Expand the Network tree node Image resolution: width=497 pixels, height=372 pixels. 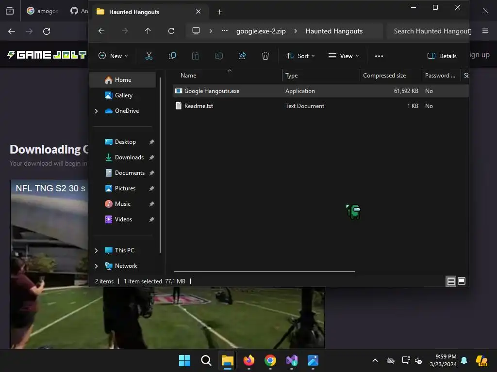pyautogui.click(x=97, y=266)
